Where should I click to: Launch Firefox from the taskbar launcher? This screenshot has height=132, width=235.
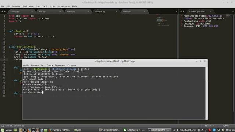coord(29,130)
